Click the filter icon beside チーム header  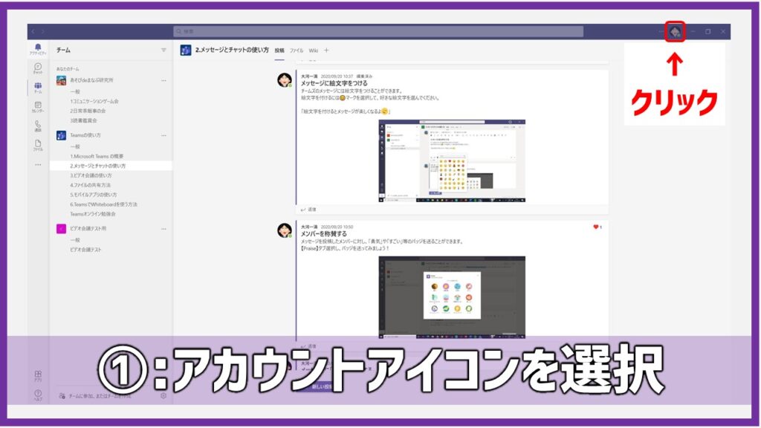point(163,51)
